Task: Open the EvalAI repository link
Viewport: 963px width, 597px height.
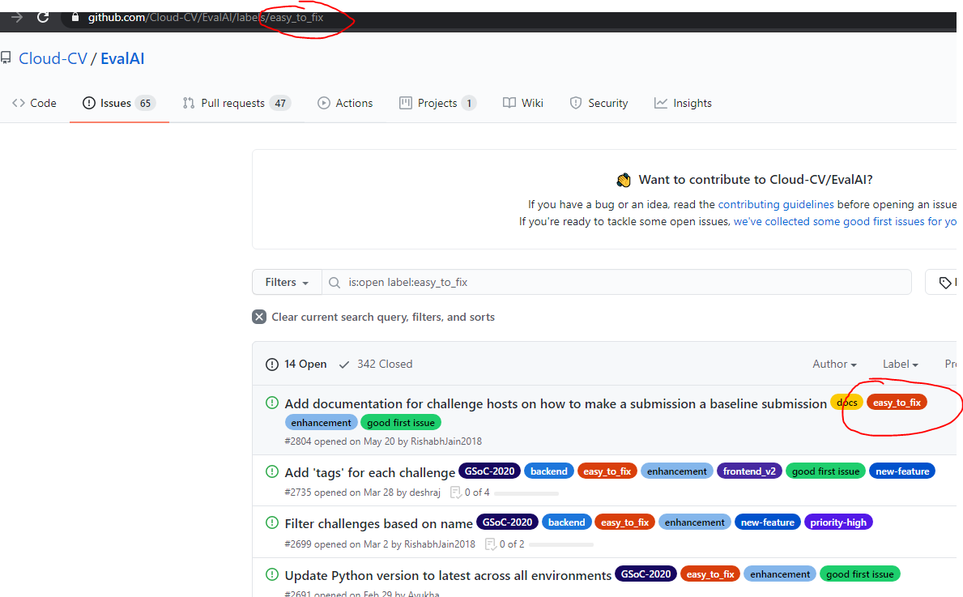Action: (122, 58)
